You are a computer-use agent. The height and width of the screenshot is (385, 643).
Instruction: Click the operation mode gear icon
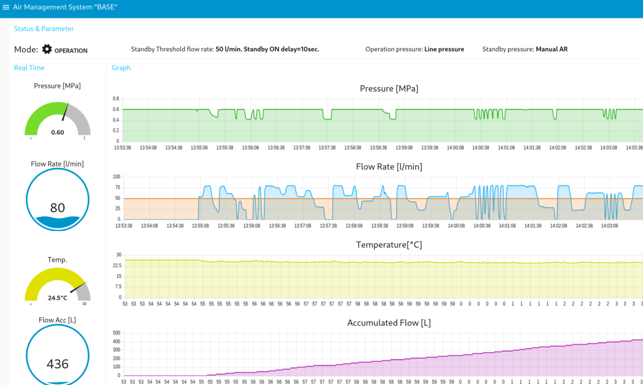pos(47,49)
